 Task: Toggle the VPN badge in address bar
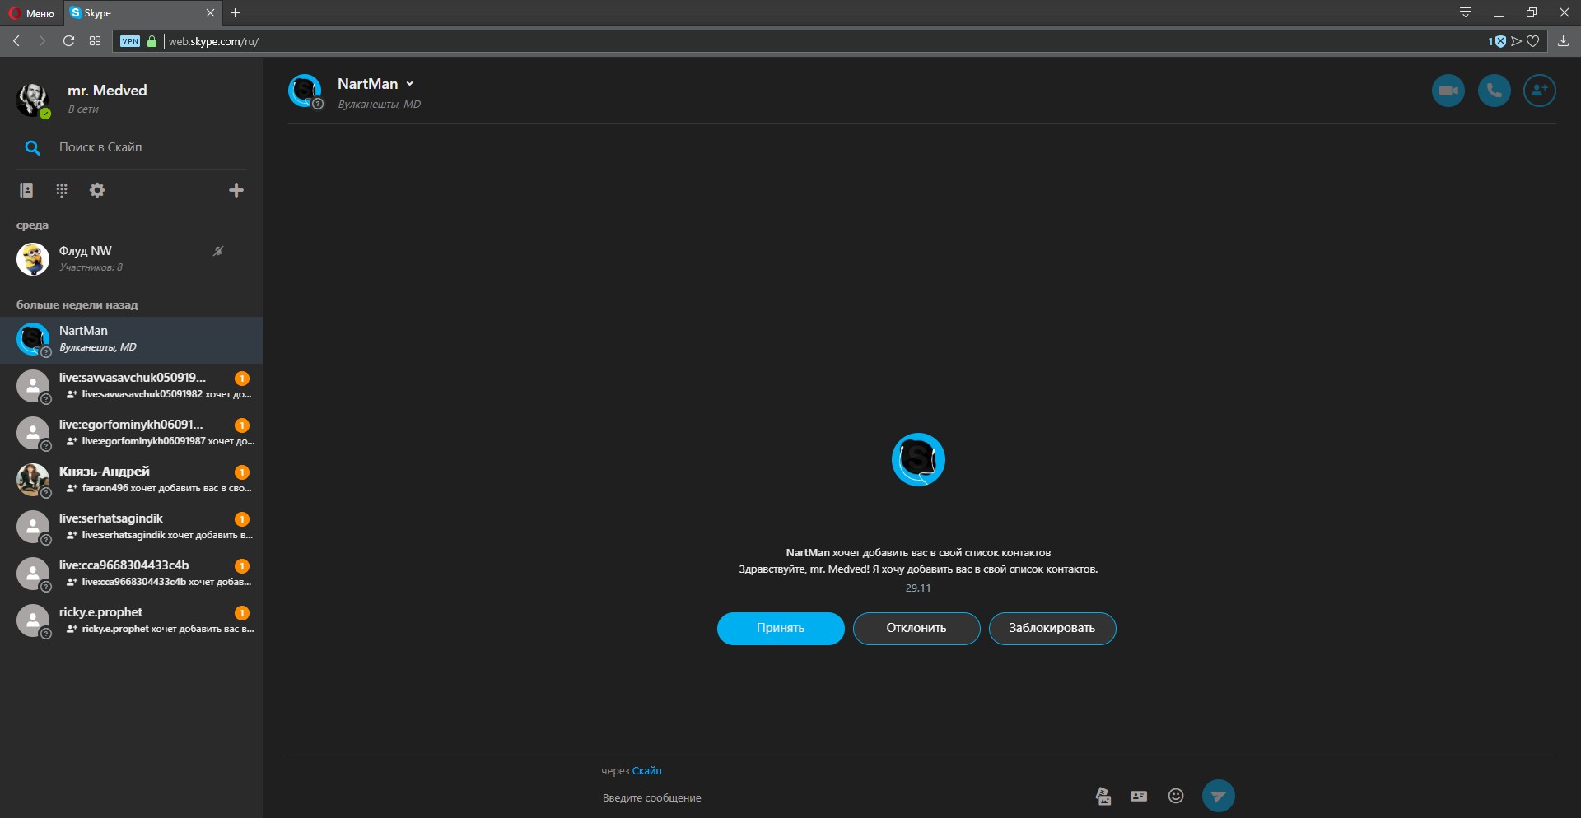pos(130,41)
